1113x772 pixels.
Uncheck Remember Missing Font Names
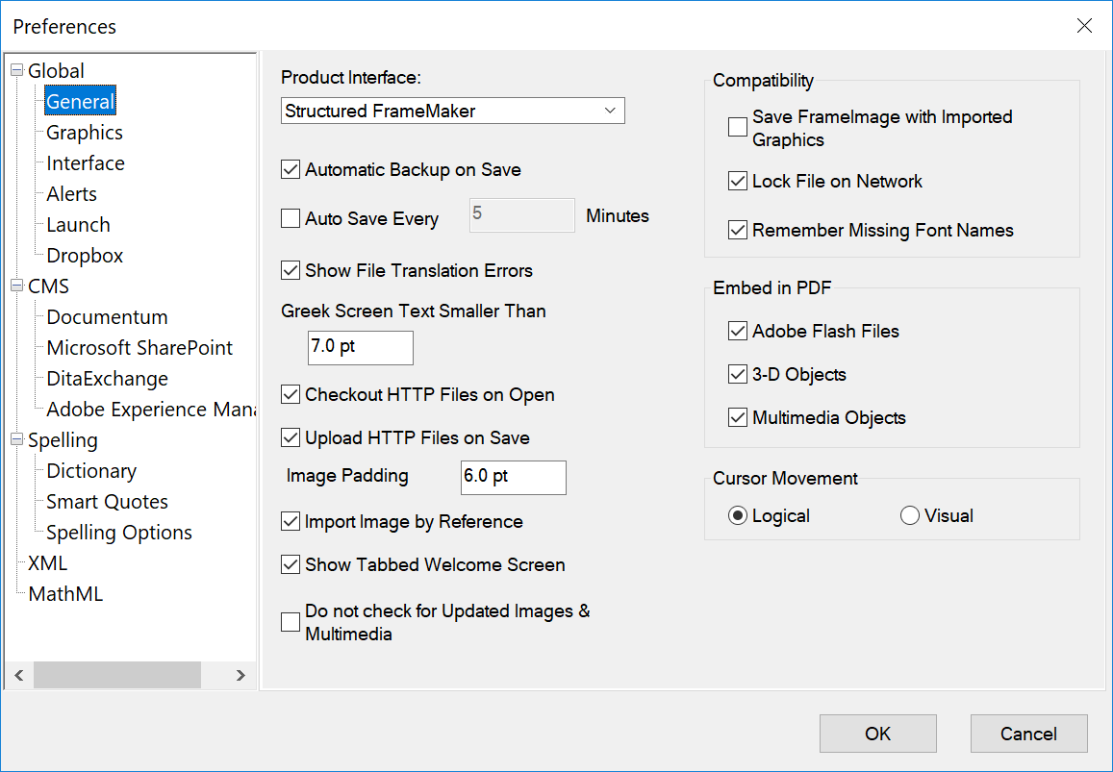click(x=737, y=230)
